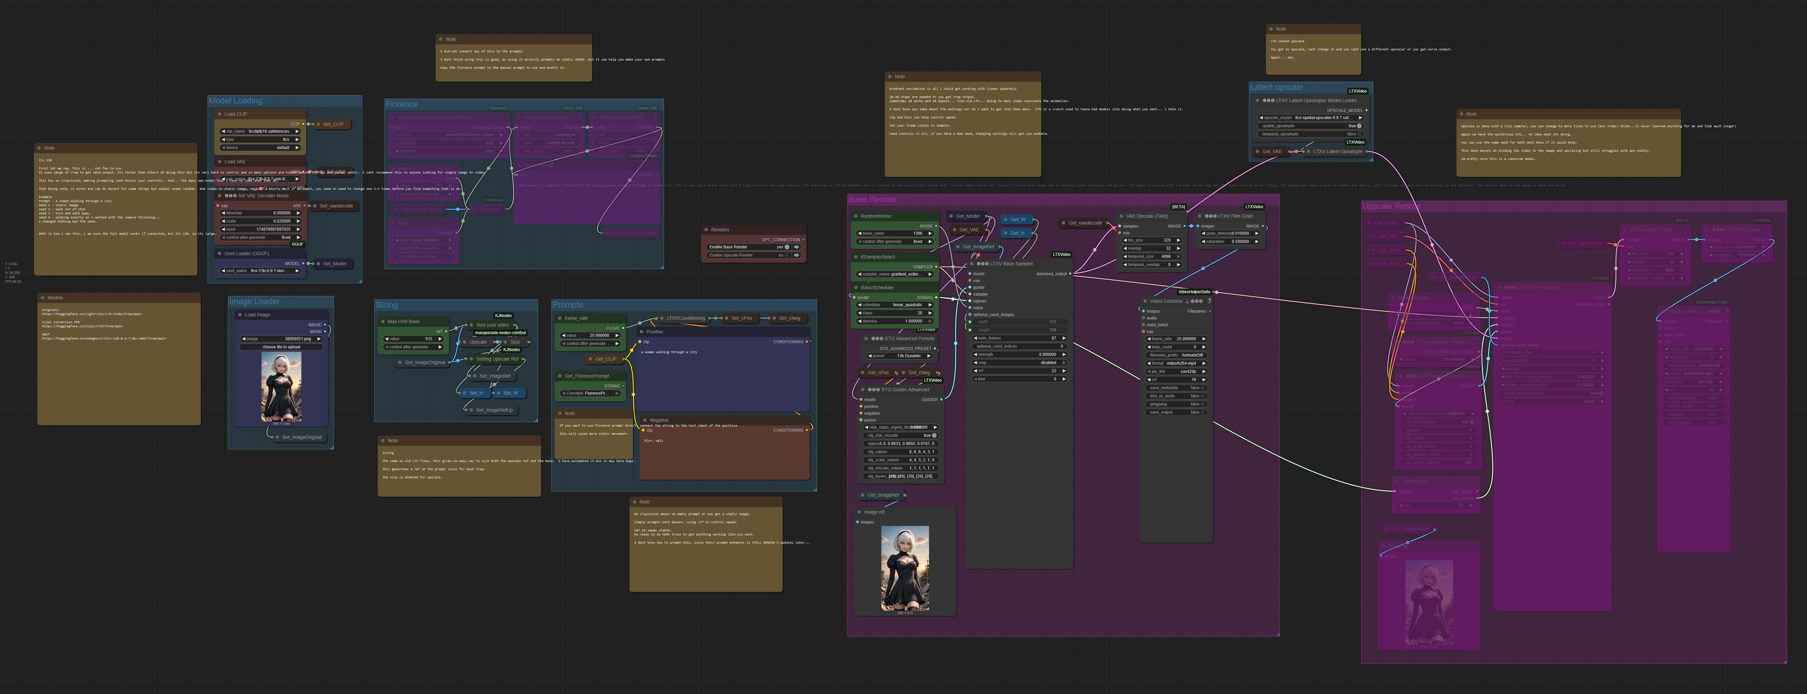Toggle the Enable Upscale Render switch
The image size is (1807, 694).
787,255
